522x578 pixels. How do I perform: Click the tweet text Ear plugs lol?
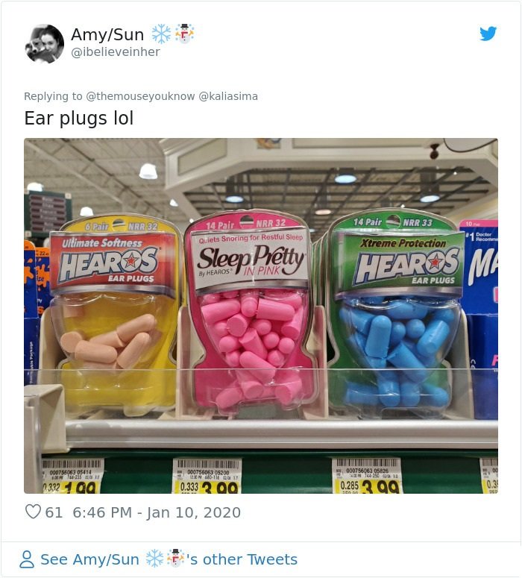[x=79, y=118]
